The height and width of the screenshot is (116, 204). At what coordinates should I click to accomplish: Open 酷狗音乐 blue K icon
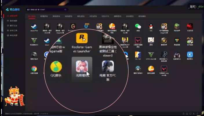coord(190,55)
